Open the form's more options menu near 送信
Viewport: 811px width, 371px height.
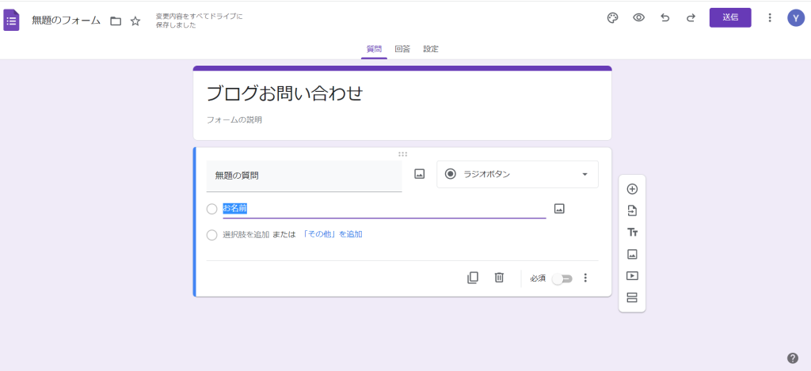770,18
